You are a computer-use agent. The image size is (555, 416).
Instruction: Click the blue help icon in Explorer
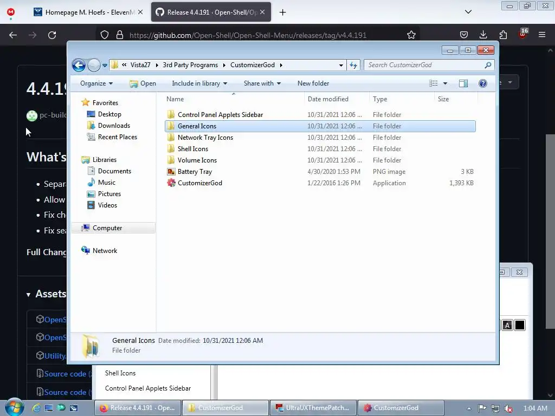[x=482, y=83]
